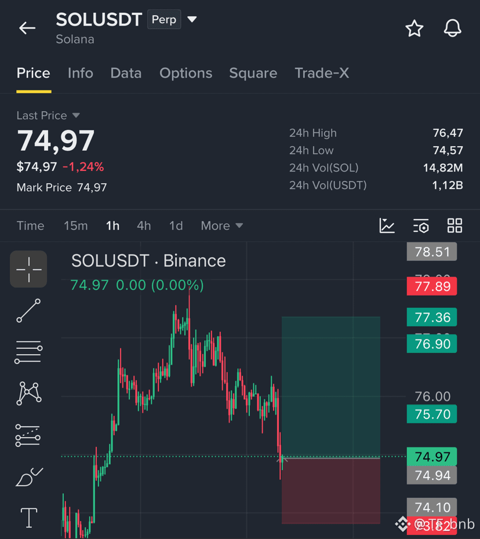Image resolution: width=480 pixels, height=539 pixels.
Task: Select the long position forecasting tool
Action: [x=28, y=435]
